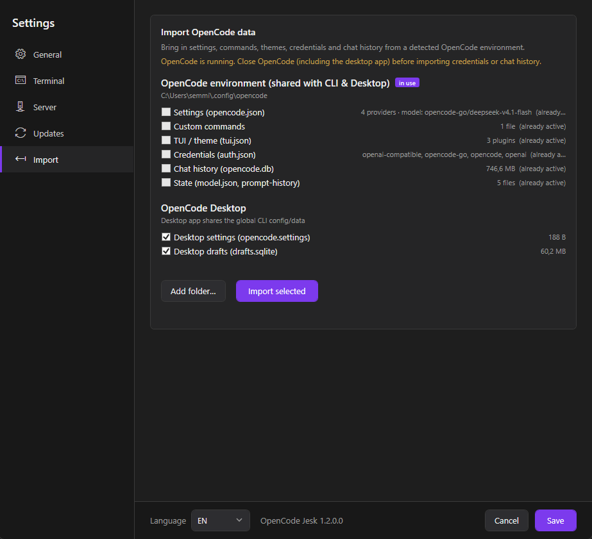Image resolution: width=592 pixels, height=539 pixels.
Task: Click 'Desktop app shares the global CLI config/data' text
Action: pyautogui.click(x=233, y=220)
